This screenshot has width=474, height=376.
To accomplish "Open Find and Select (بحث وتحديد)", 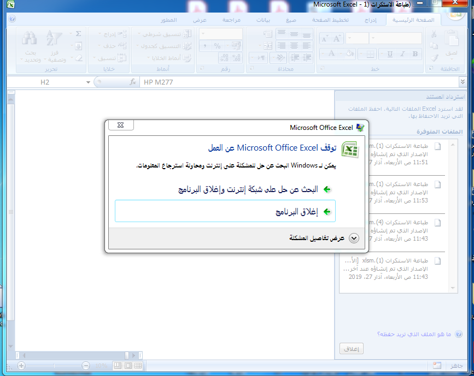I will pos(31,46).
